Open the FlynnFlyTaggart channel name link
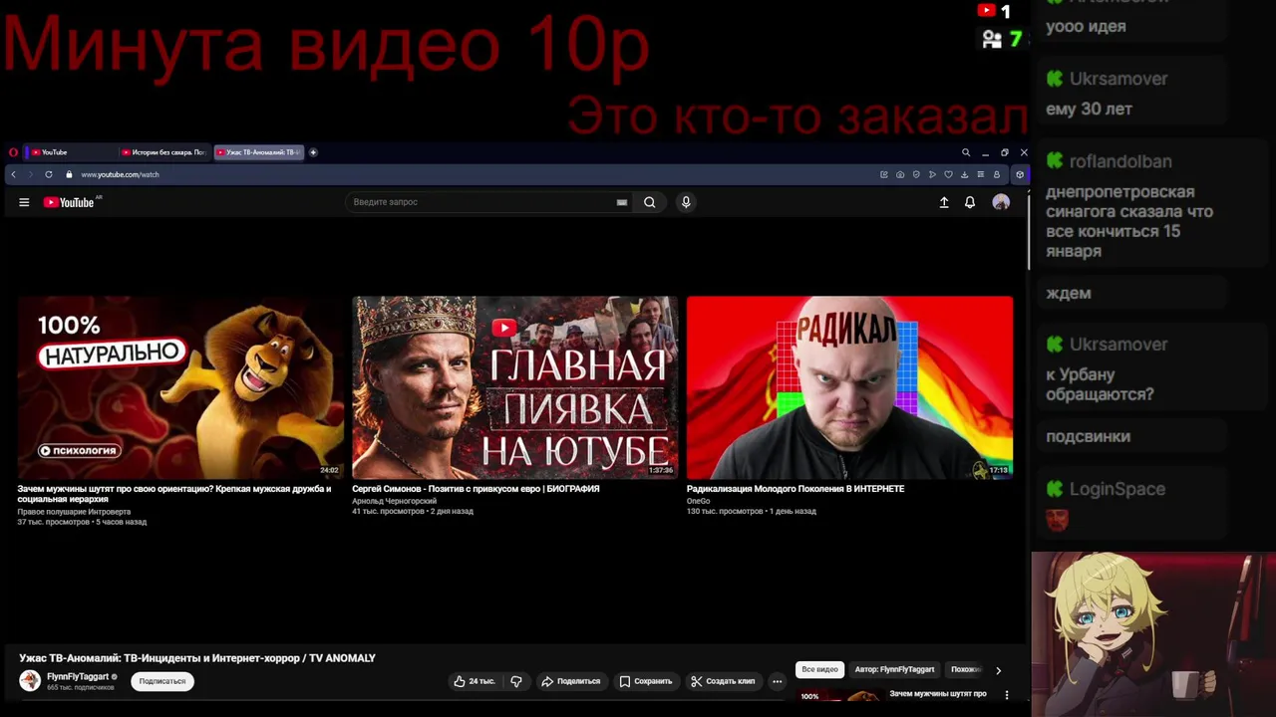The width and height of the screenshot is (1276, 717). coord(78,676)
